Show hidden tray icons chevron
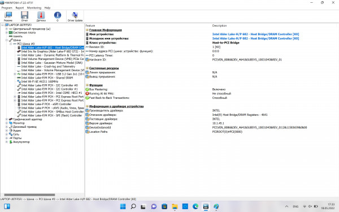Image resolution: width=339 pixels, height=212 pixels. (286, 206)
